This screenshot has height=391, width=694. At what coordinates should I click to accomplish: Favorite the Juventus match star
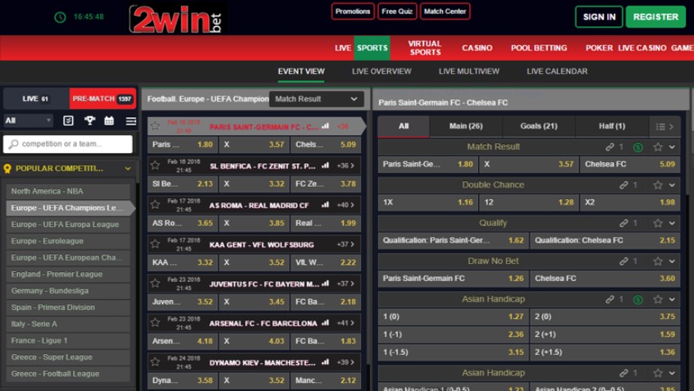tap(155, 283)
